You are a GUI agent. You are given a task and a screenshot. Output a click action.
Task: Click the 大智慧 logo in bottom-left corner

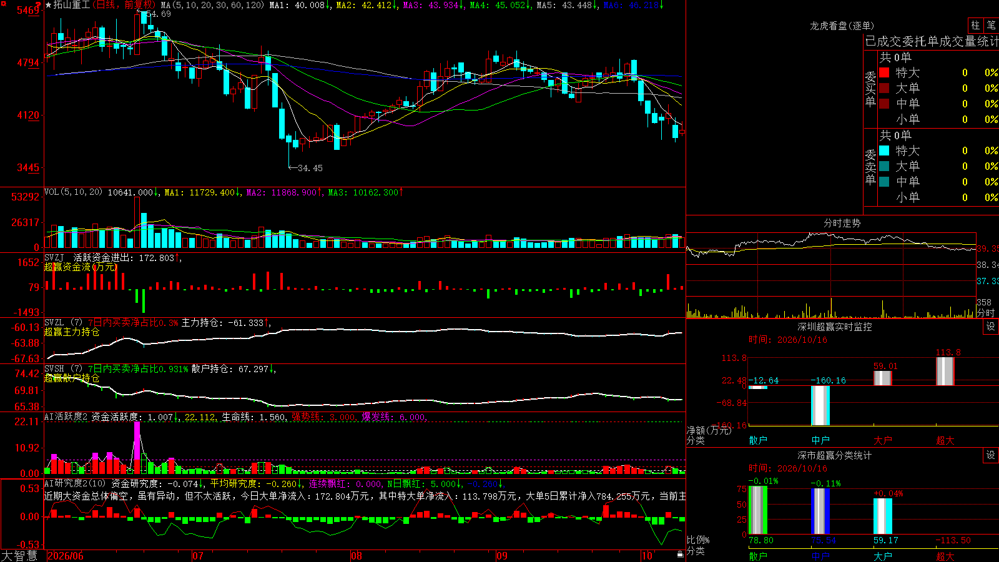tap(19, 556)
